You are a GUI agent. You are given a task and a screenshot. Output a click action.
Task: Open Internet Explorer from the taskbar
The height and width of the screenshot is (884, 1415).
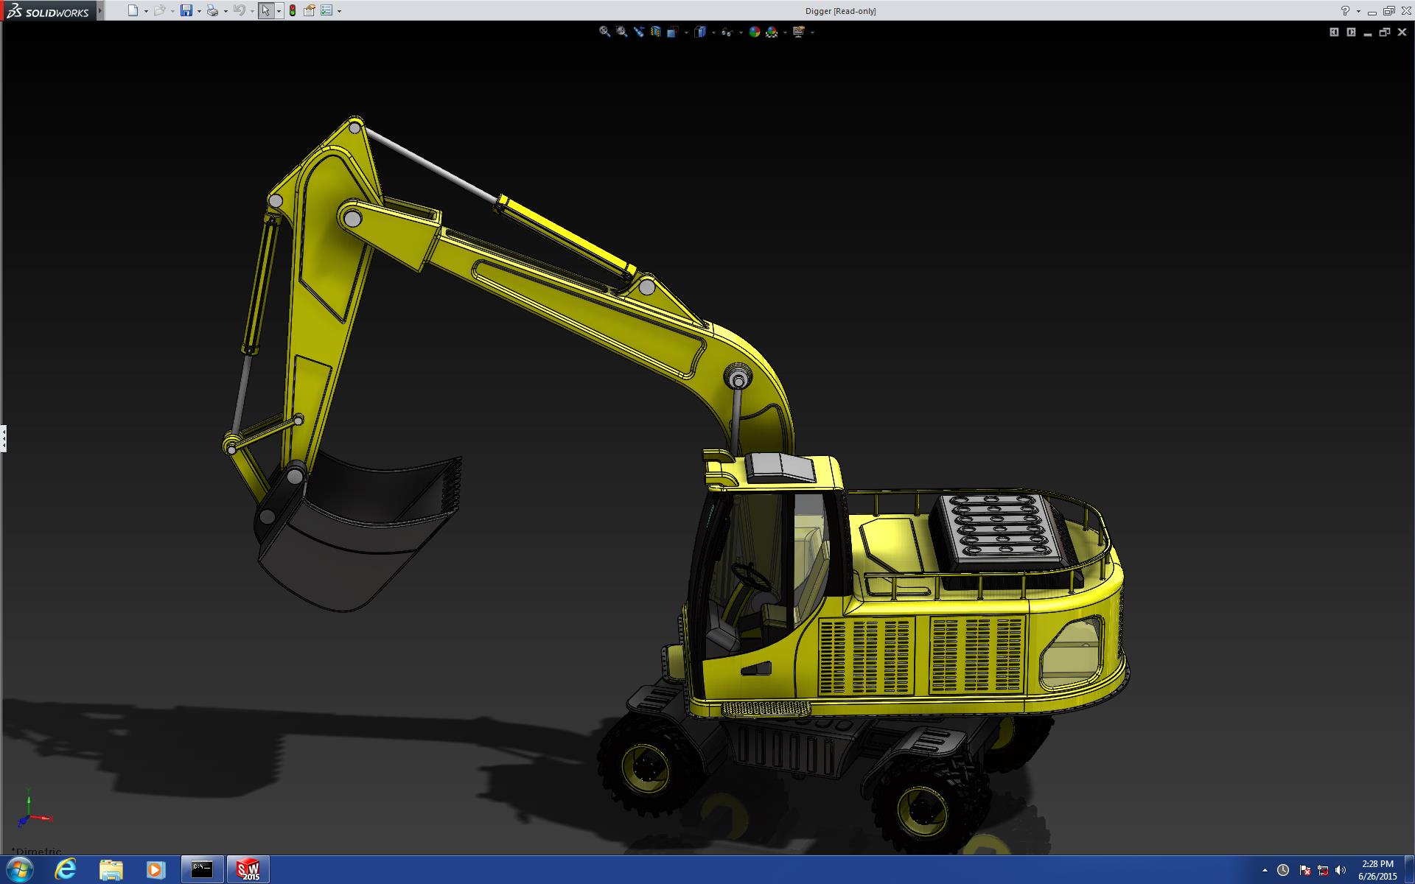[x=66, y=869]
